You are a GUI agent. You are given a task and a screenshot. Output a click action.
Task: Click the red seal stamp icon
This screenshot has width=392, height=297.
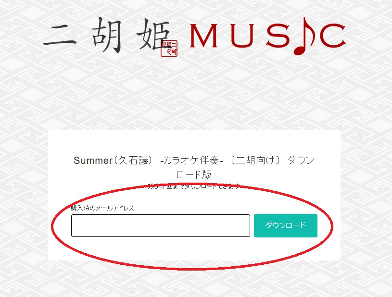pyautogui.click(x=169, y=48)
